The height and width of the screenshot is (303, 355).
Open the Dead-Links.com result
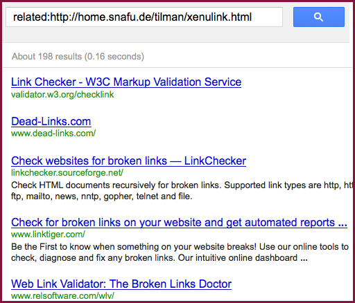click(51, 122)
